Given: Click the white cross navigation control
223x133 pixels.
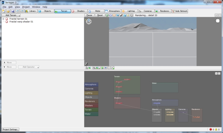Looking at the screenshot, I should coord(218,21).
